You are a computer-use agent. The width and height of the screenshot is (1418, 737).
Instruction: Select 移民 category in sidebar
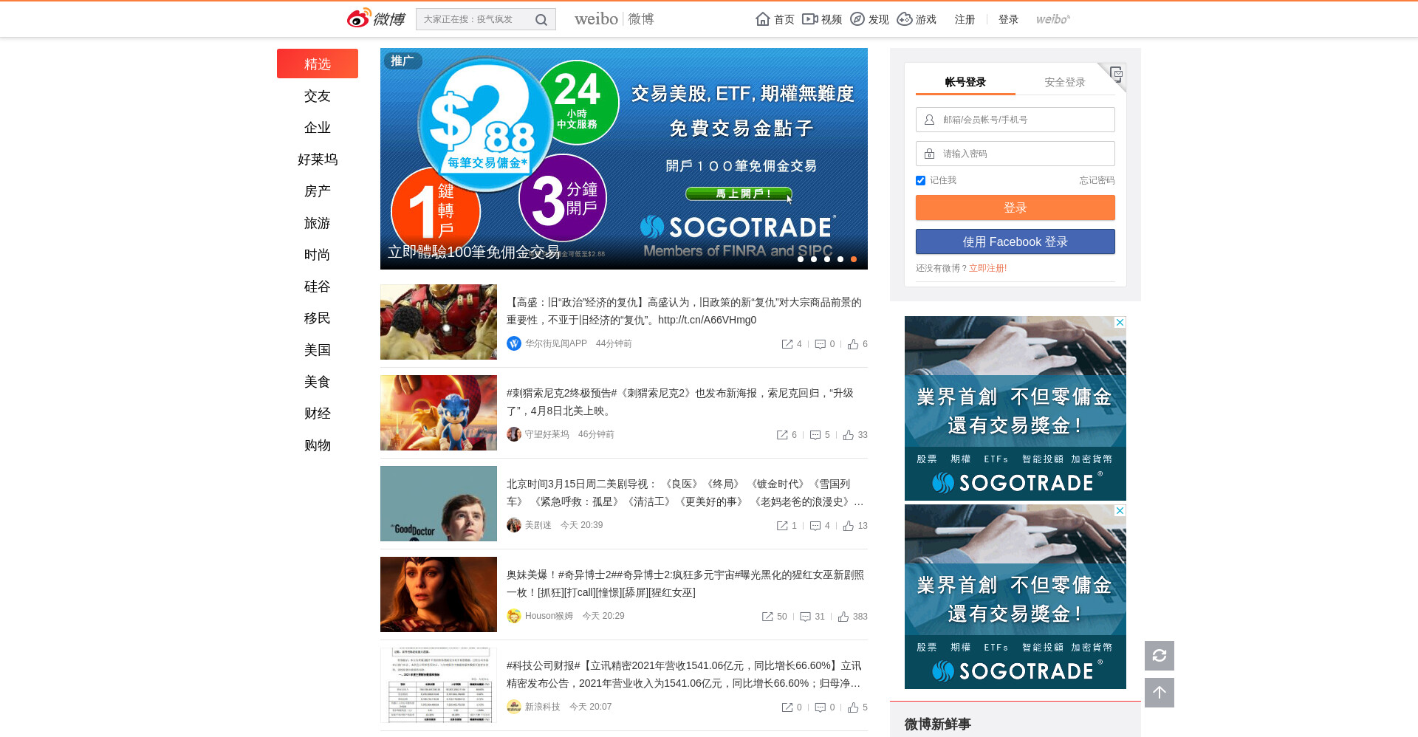(318, 318)
